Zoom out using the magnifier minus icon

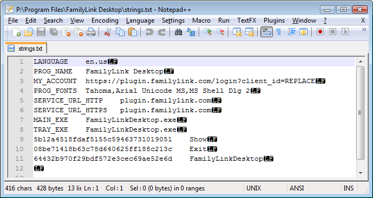220,32
